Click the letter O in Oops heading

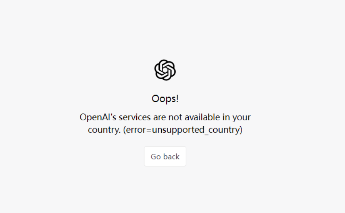[155, 98]
